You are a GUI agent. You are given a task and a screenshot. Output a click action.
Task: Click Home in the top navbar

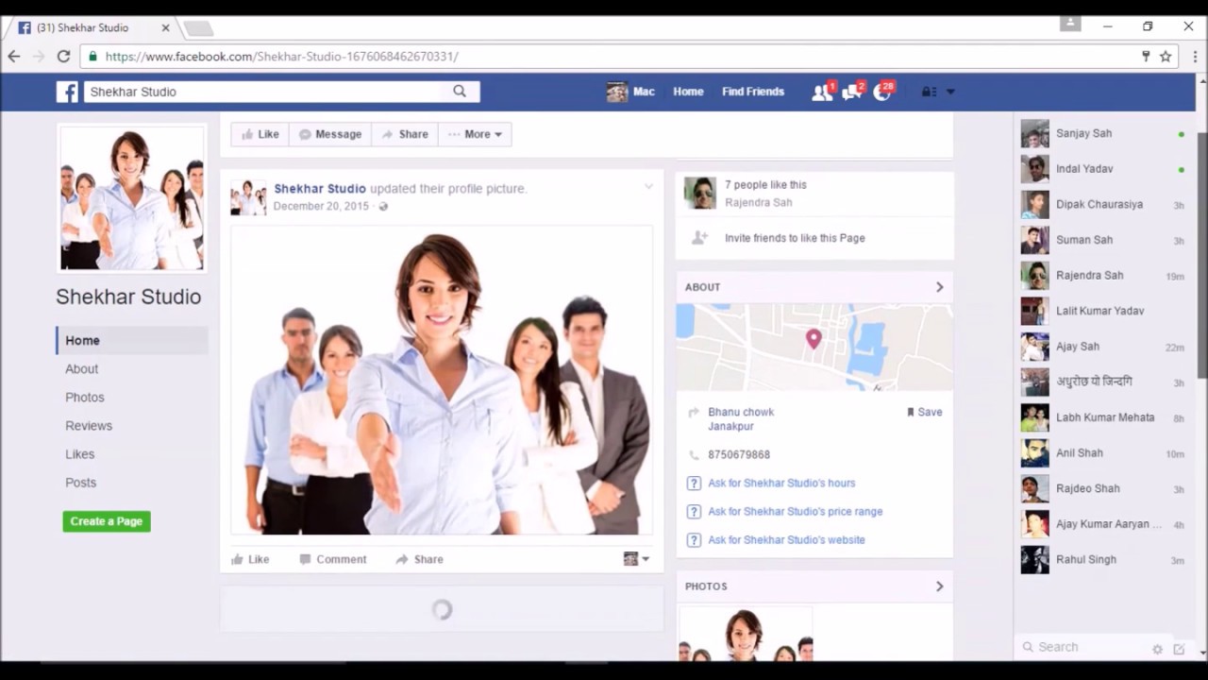coord(688,92)
